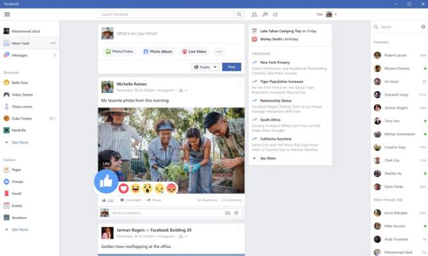Open Groups in Explore
This screenshot has height=256, width=428.
13,181
